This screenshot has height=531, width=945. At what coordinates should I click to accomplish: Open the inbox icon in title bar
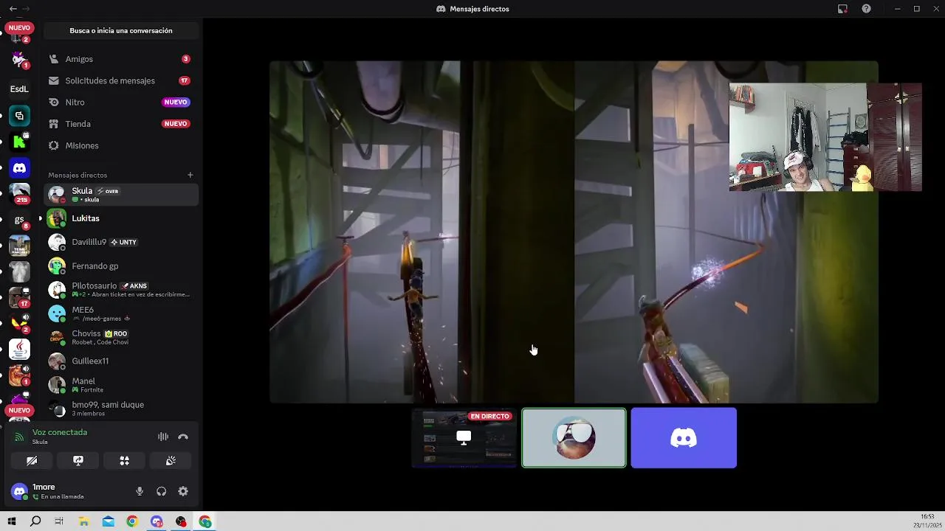click(842, 9)
